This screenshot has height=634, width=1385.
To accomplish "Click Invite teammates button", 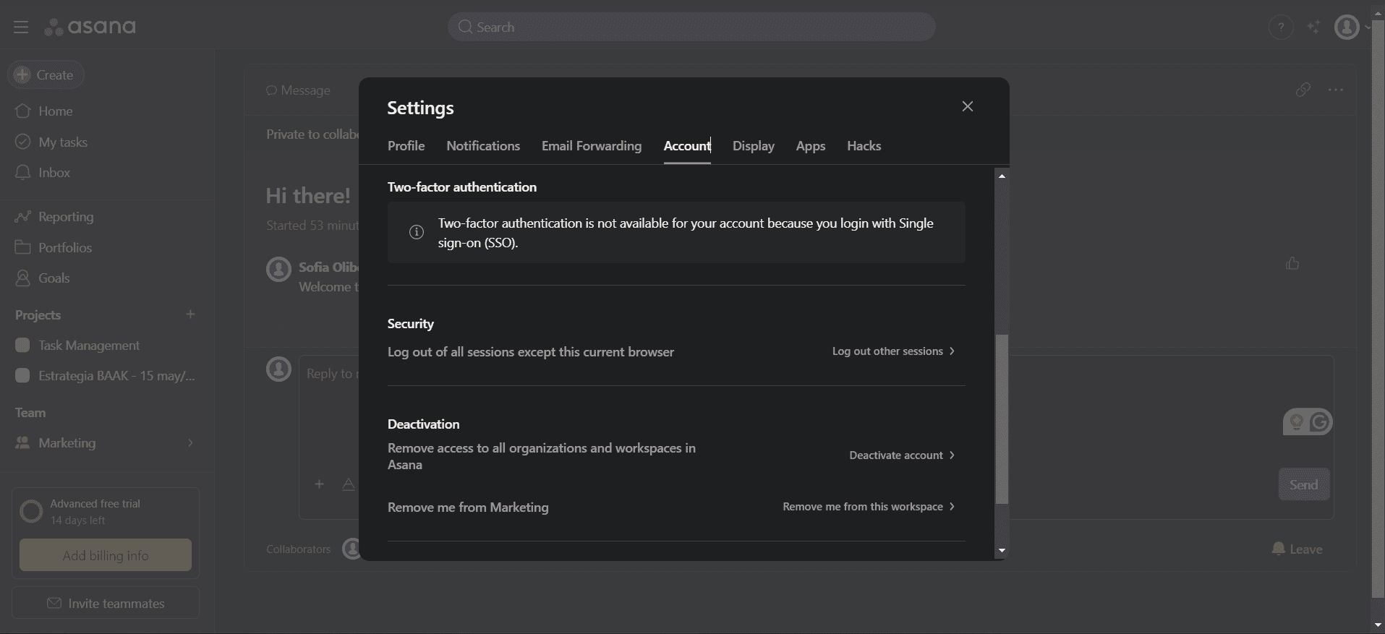I will point(106,603).
